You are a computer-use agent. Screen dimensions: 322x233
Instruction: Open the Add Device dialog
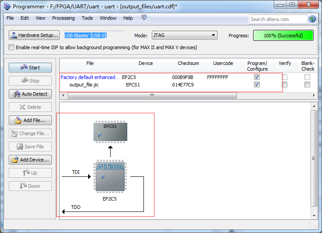(x=30, y=160)
